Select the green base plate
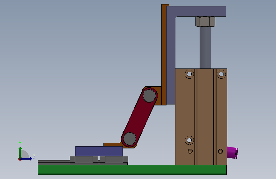This screenshot has width=276, height=179. tap(132, 170)
